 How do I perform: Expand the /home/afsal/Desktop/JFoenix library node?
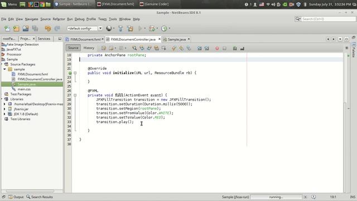click(4, 104)
